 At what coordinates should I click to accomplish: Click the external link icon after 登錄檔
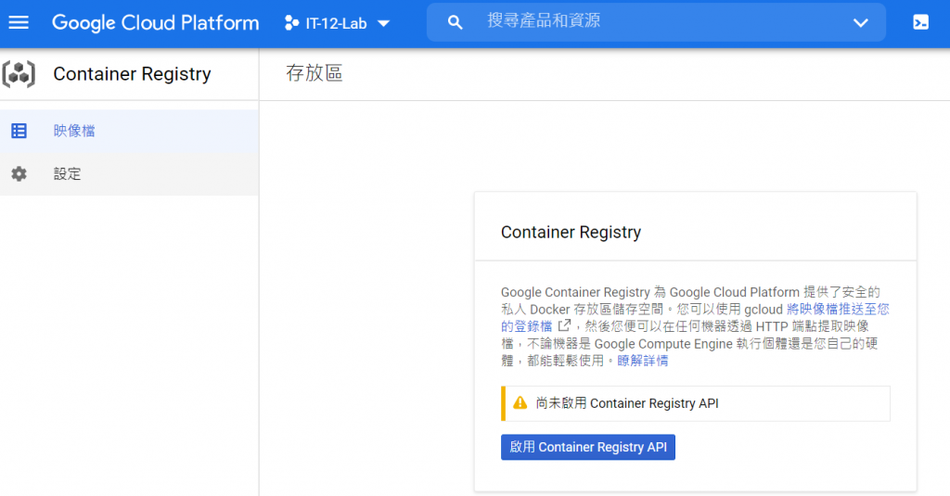[564, 326]
